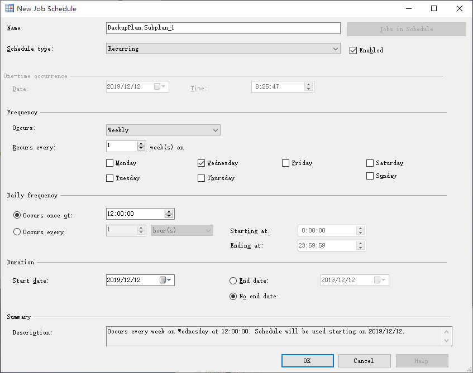Check the Thursday checkbox
The image size is (473, 373).
(x=201, y=178)
